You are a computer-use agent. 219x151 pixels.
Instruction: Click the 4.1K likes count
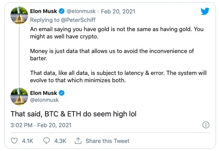pyautogui.click(x=27, y=141)
